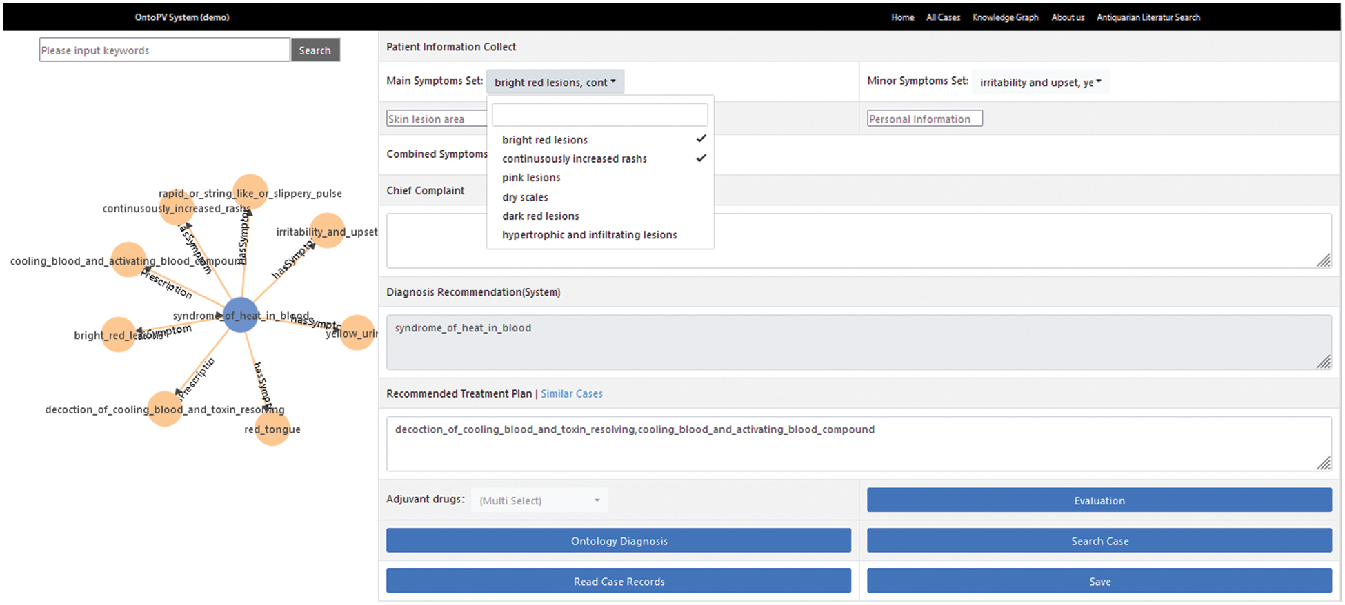Image resolution: width=1345 pixels, height=605 pixels.
Task: Open the Similar Cases link
Action: tap(571, 393)
